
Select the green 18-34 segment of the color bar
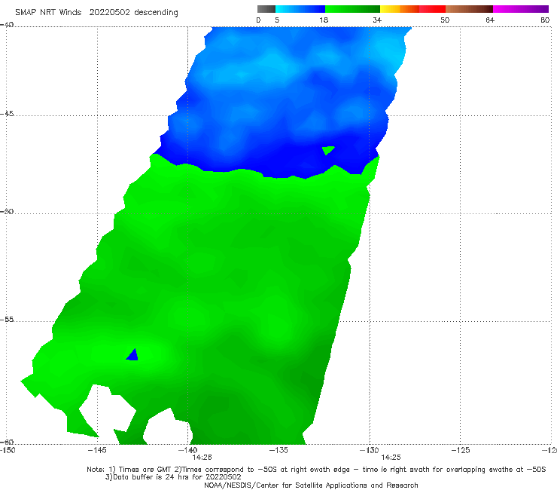pos(352,9)
